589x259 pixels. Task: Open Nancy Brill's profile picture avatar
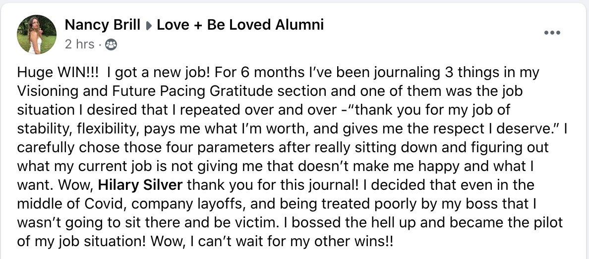[37, 34]
